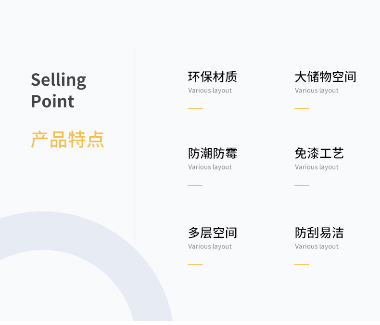
Task: Click the 免漆工艺 feature title
Action: (319, 154)
